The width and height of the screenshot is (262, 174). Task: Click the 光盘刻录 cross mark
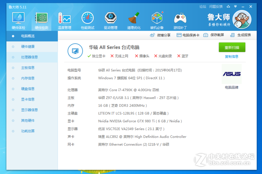[x=156, y=56]
